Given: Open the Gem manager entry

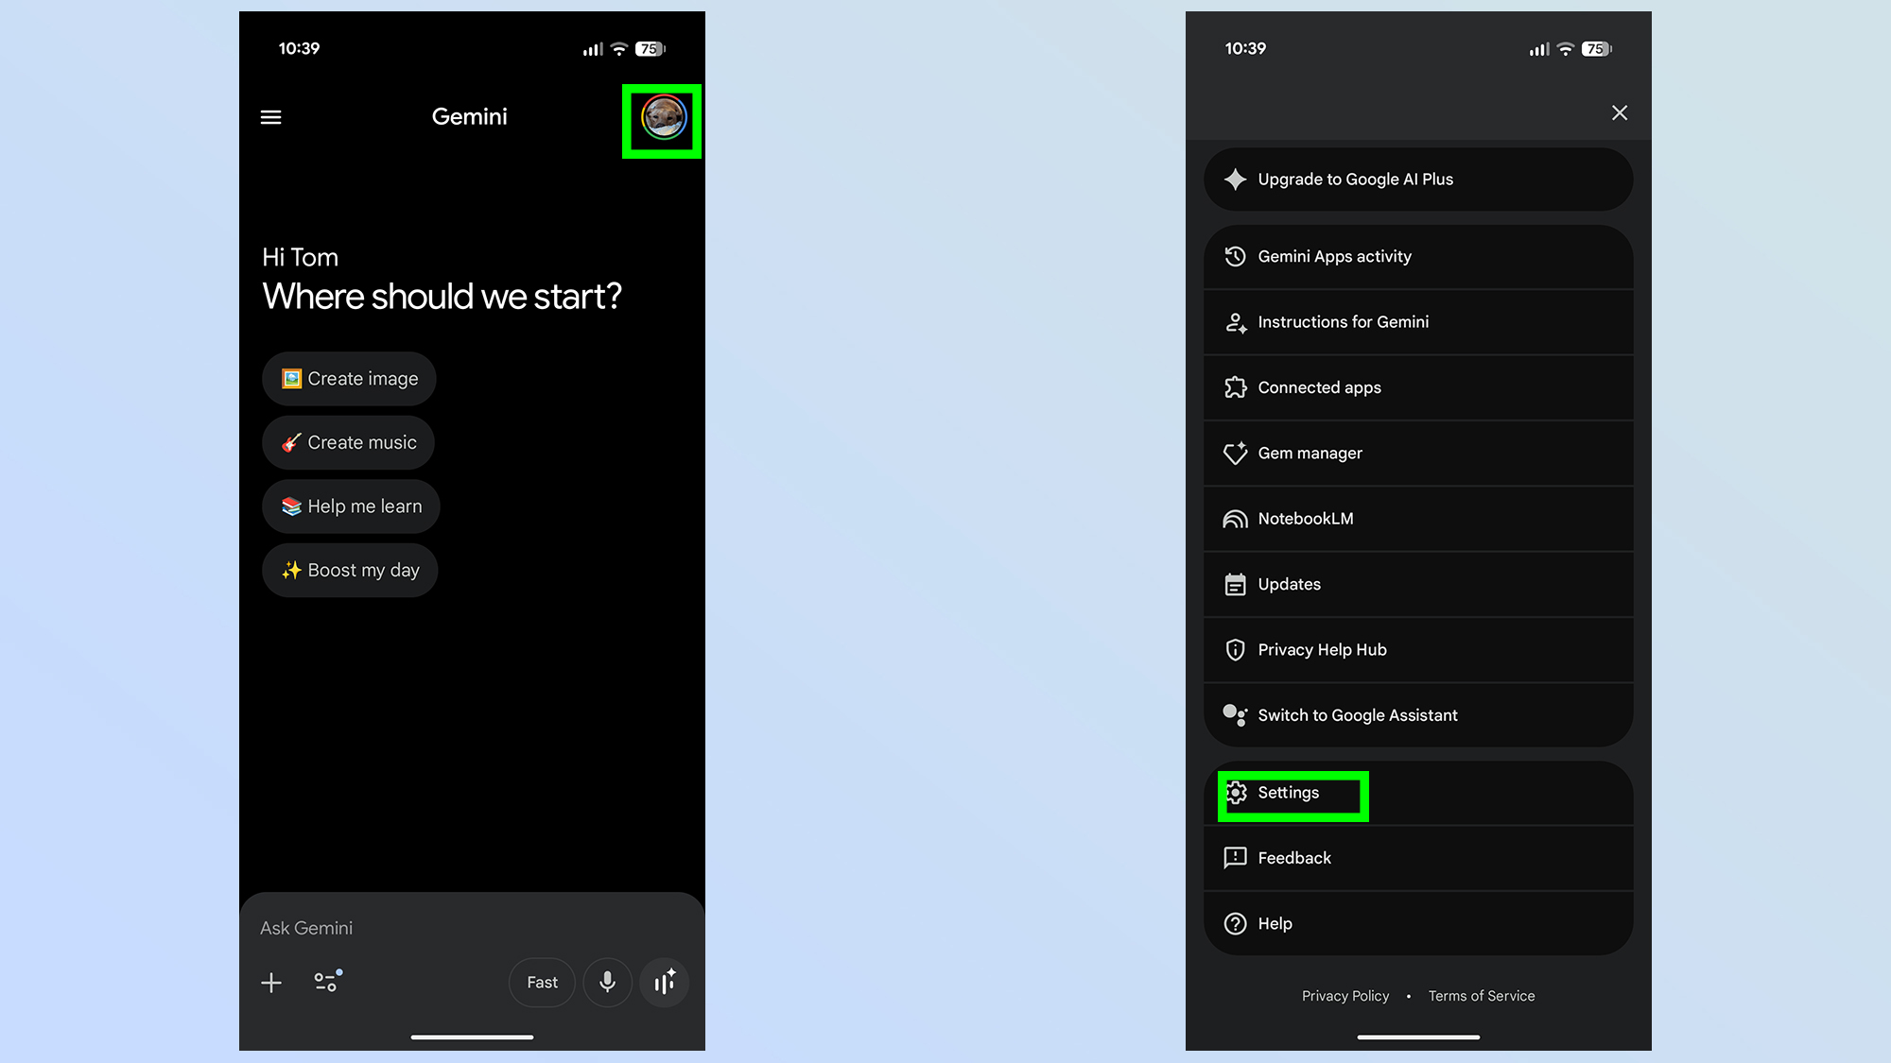Looking at the screenshot, I should (1417, 454).
